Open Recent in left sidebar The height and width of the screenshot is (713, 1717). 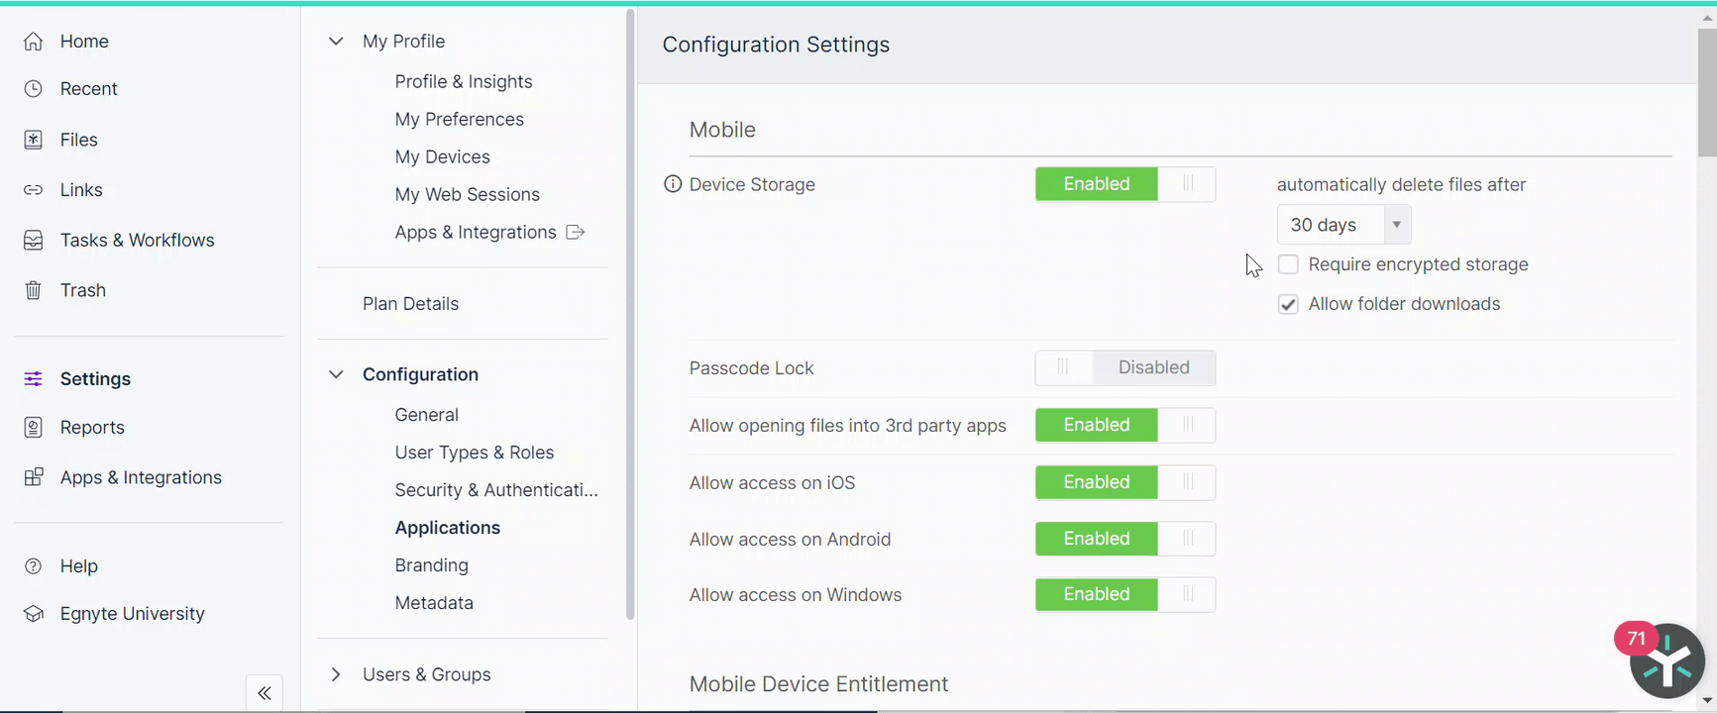[89, 89]
